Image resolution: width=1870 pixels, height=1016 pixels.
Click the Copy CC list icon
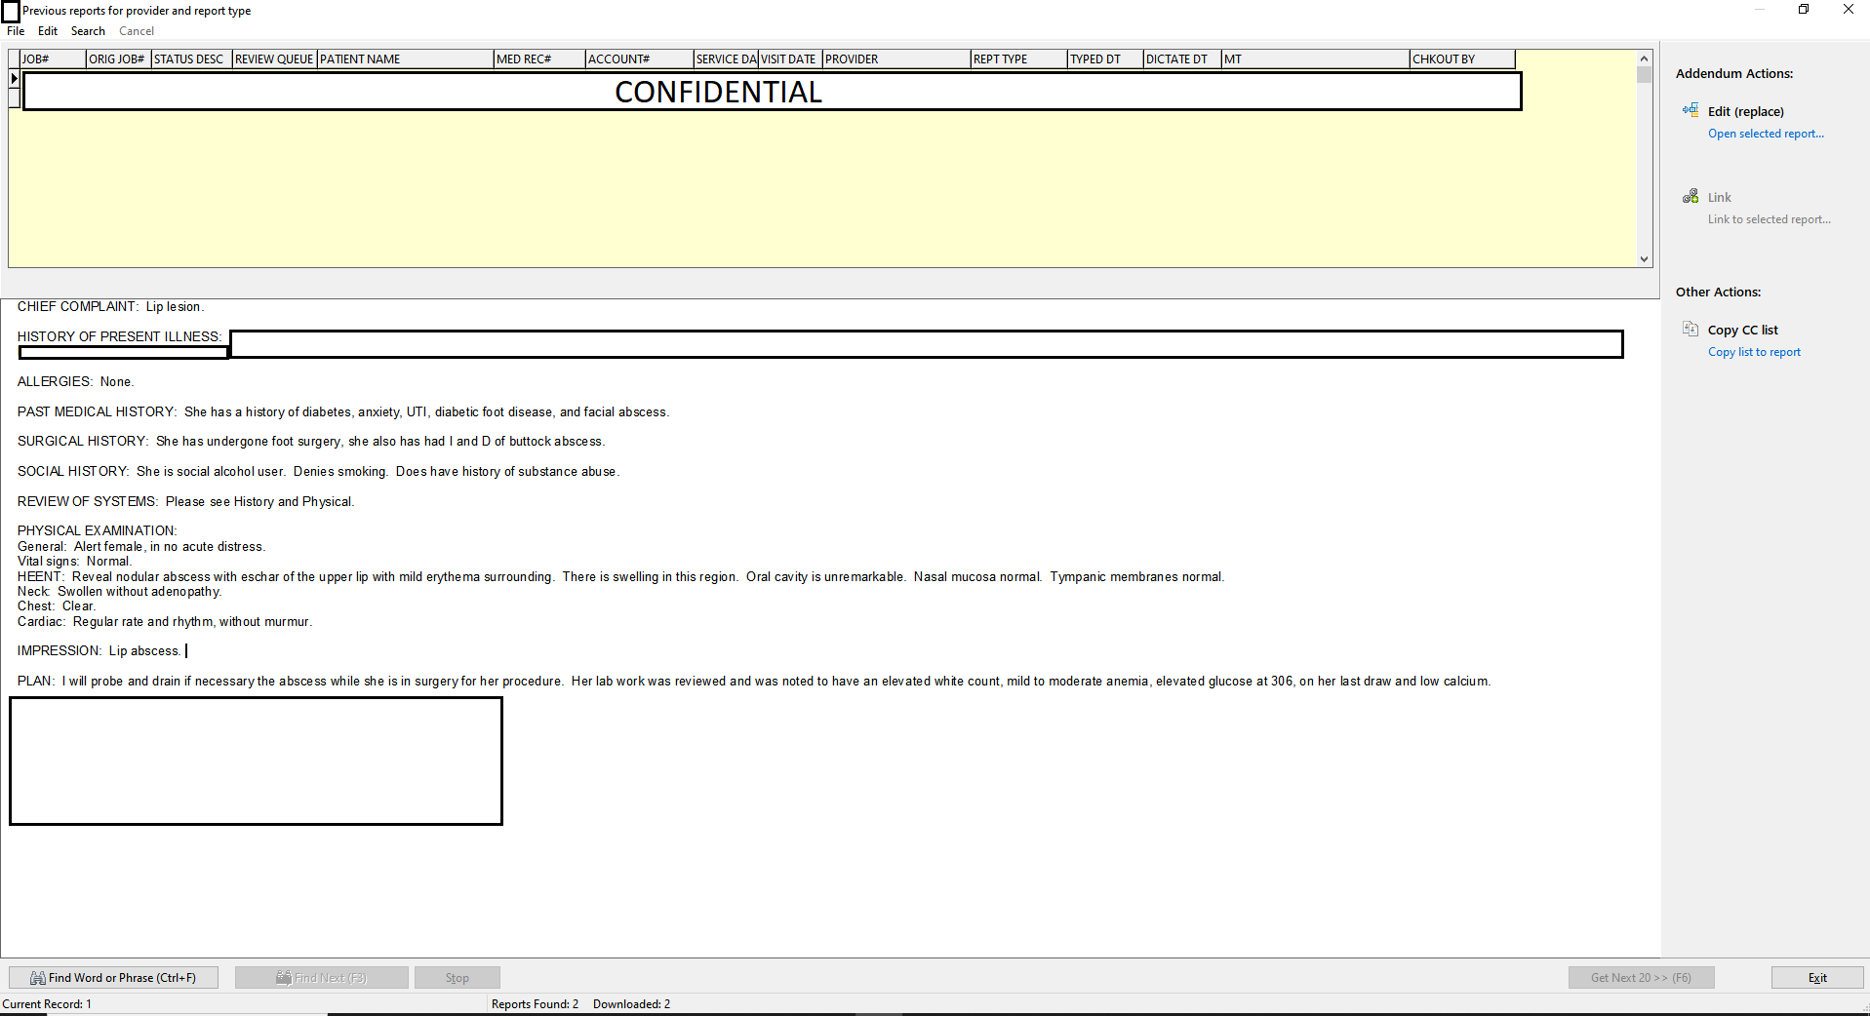tap(1691, 329)
